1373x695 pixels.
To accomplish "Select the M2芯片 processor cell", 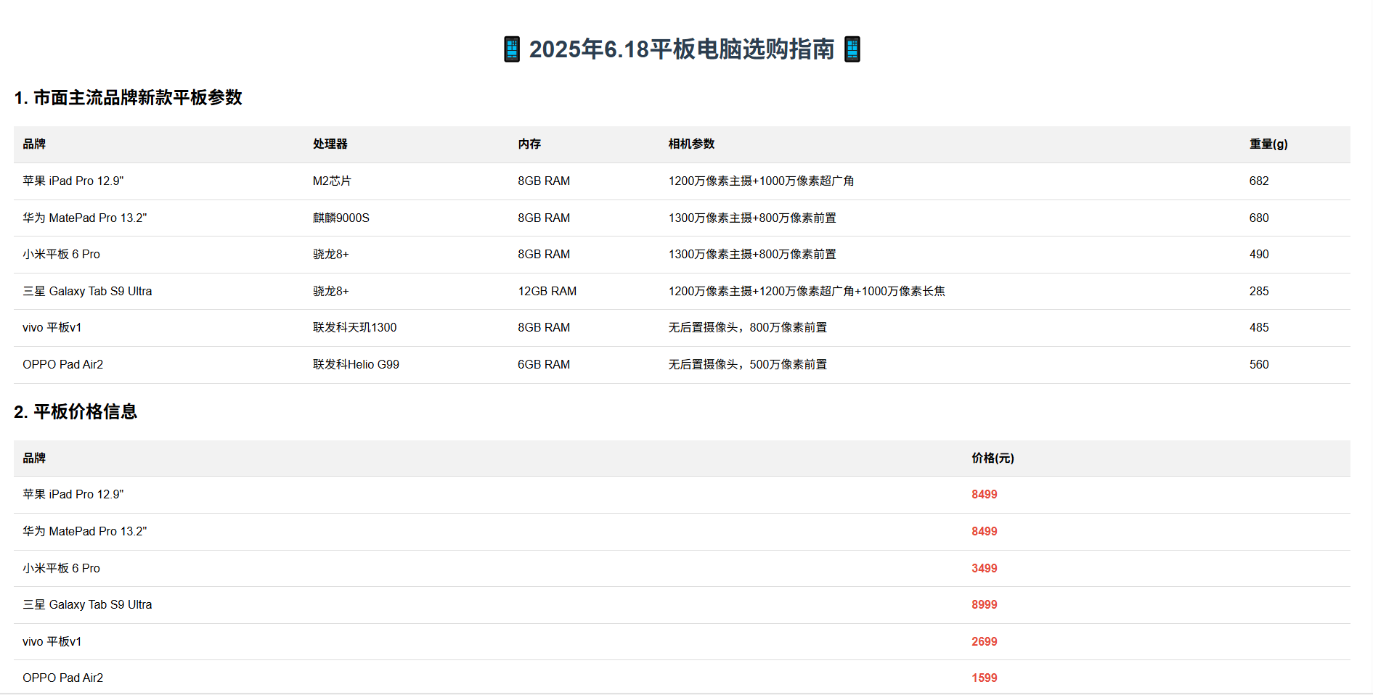I will 332,181.
